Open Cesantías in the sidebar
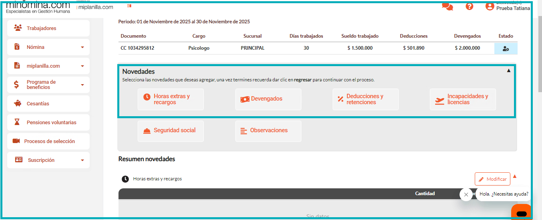The image size is (542, 220). coord(48,103)
